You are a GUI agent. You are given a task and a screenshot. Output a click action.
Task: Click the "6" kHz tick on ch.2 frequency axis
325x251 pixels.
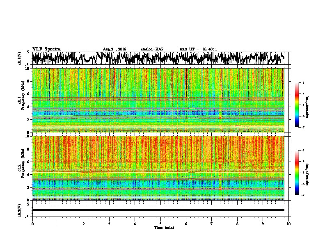pos(29,162)
